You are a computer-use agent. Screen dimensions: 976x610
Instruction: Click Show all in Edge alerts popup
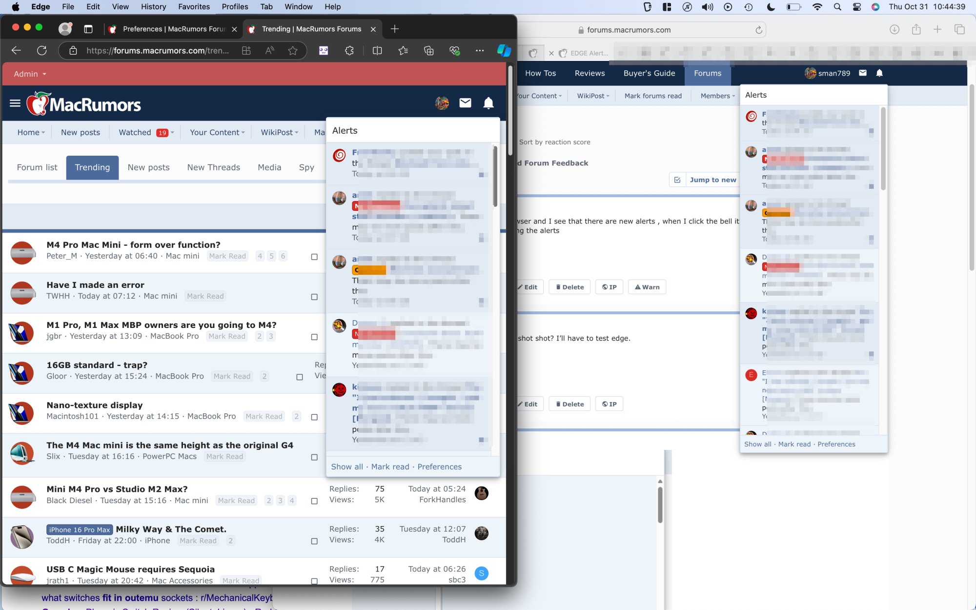tap(347, 467)
